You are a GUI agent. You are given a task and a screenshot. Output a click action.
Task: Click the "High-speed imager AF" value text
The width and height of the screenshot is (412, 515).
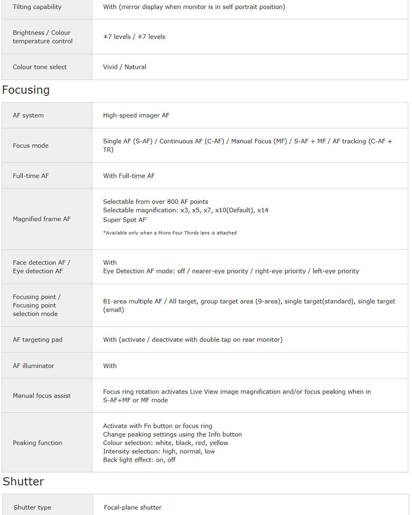(x=136, y=115)
